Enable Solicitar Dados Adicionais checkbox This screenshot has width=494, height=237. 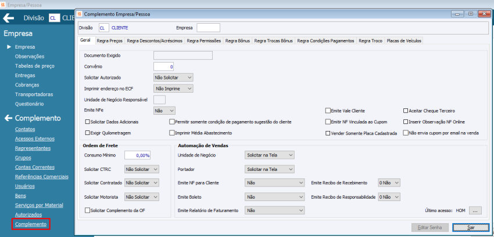coord(88,122)
